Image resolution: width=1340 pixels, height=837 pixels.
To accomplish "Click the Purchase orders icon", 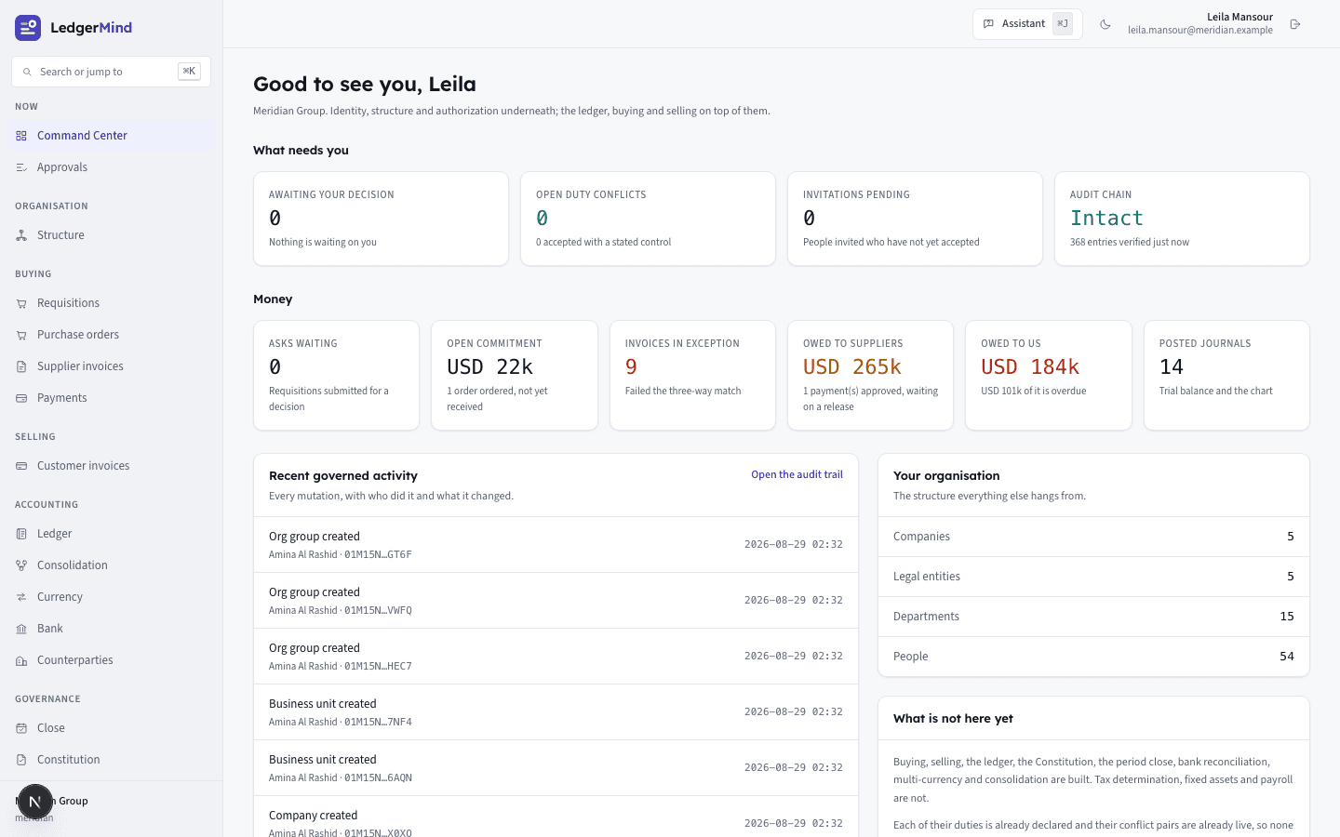I will (x=21, y=335).
